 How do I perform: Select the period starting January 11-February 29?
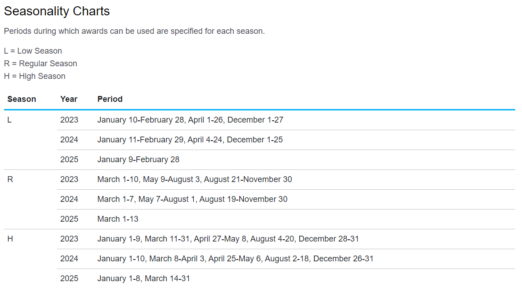coord(190,140)
